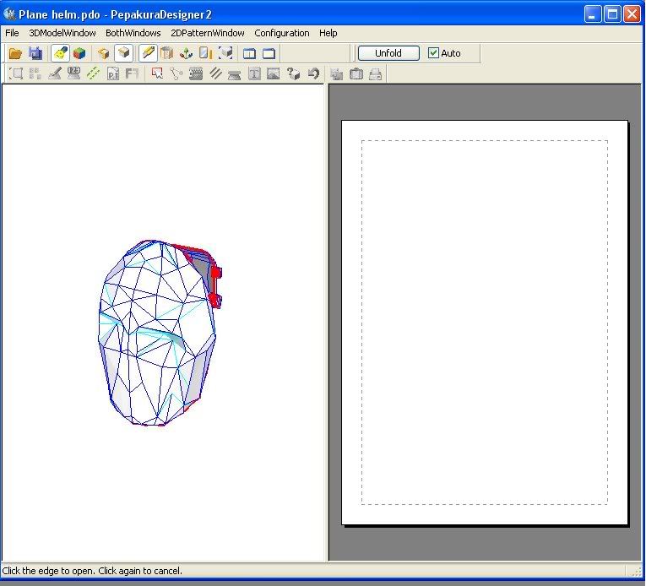The width and height of the screenshot is (646, 586).
Task: Toggle the yellow light-bulb lighting icon
Action: 61,53
